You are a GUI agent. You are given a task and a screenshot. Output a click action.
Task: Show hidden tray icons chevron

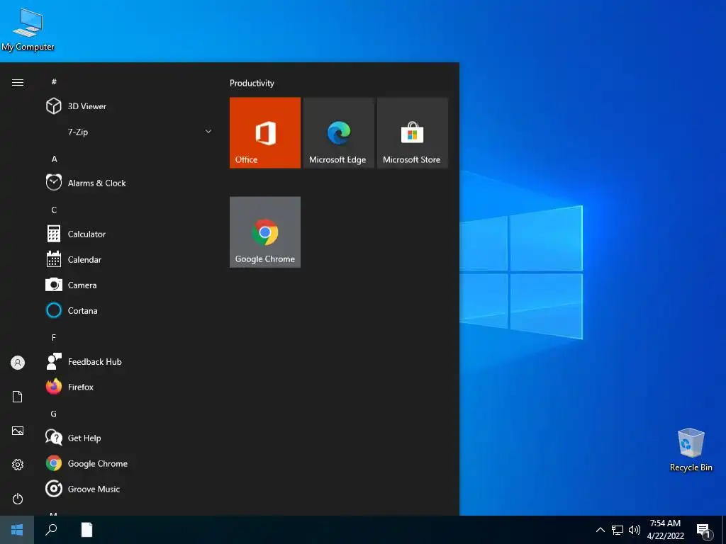(600, 530)
